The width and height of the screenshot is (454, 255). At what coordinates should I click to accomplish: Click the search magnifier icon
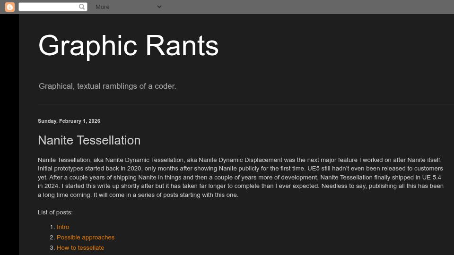[x=82, y=7]
